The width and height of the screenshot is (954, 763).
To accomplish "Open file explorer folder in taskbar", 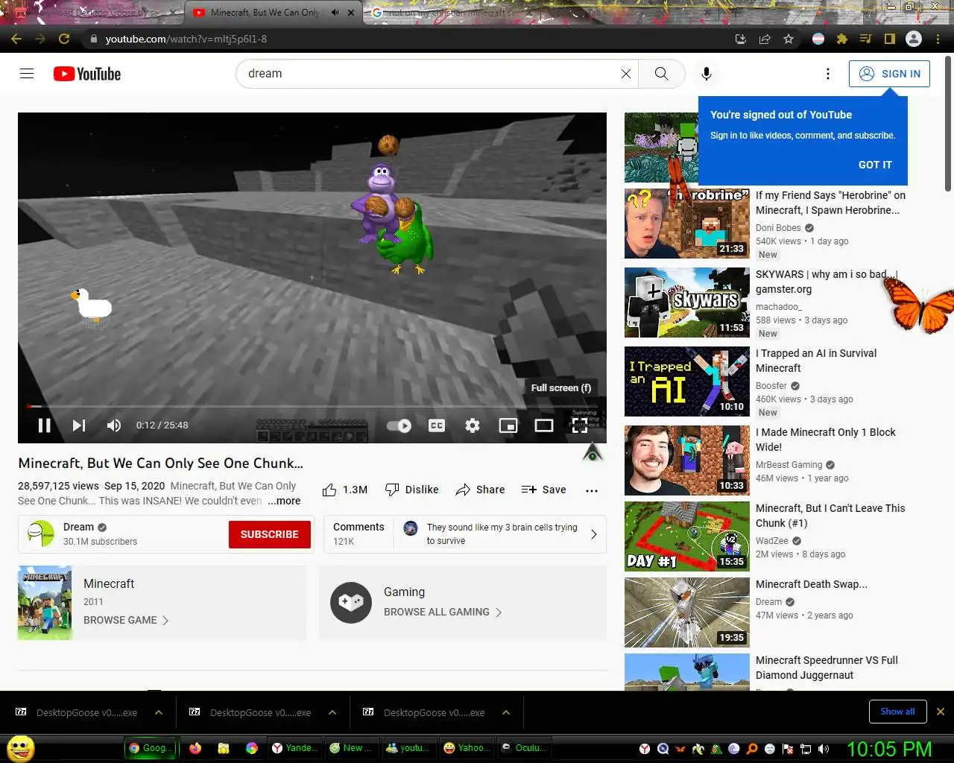I will tap(224, 748).
